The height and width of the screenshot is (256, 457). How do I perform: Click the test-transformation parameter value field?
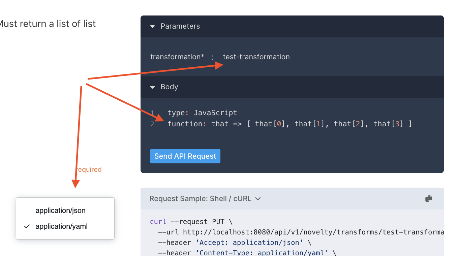(256, 57)
